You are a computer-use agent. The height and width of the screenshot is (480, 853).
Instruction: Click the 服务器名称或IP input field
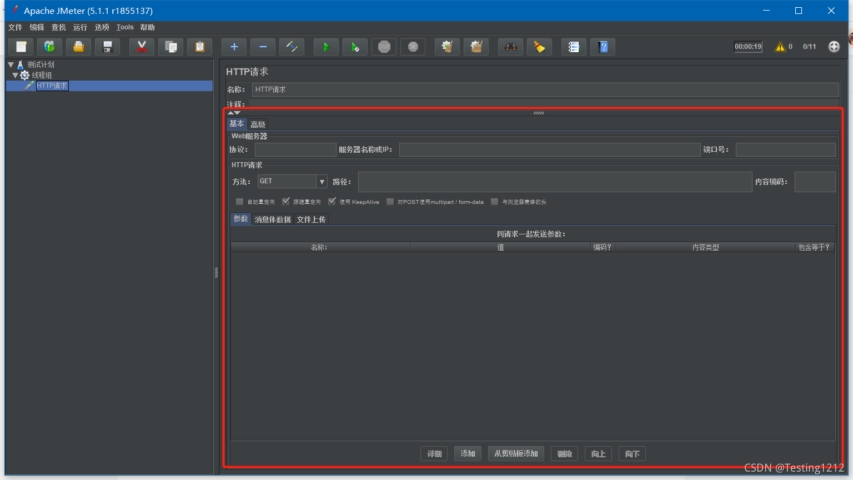tap(550, 149)
